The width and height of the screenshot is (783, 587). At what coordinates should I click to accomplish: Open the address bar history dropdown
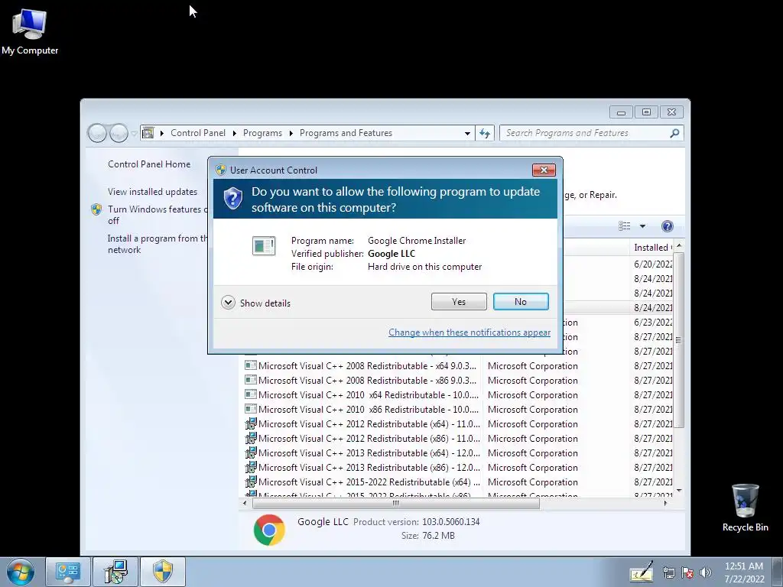pyautogui.click(x=467, y=133)
